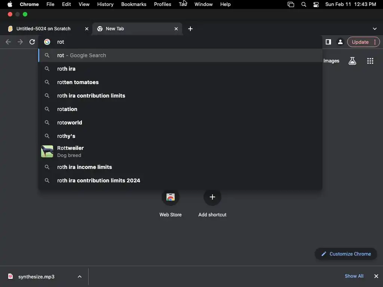Go forward with the right arrow
This screenshot has width=383, height=287.
20,42
